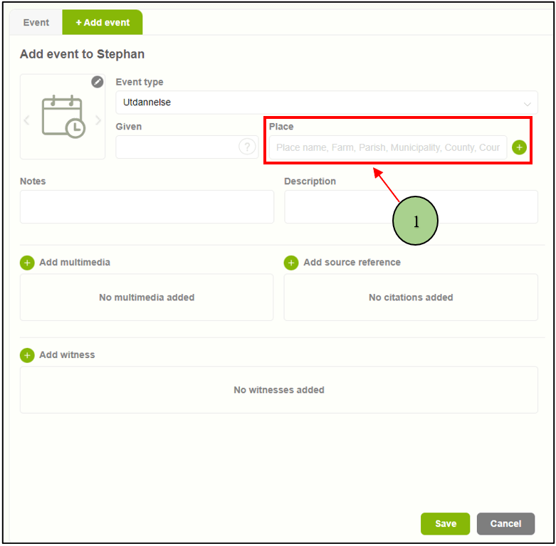Select the + Add event tab
This screenshot has height=546, width=556.
coord(103,23)
